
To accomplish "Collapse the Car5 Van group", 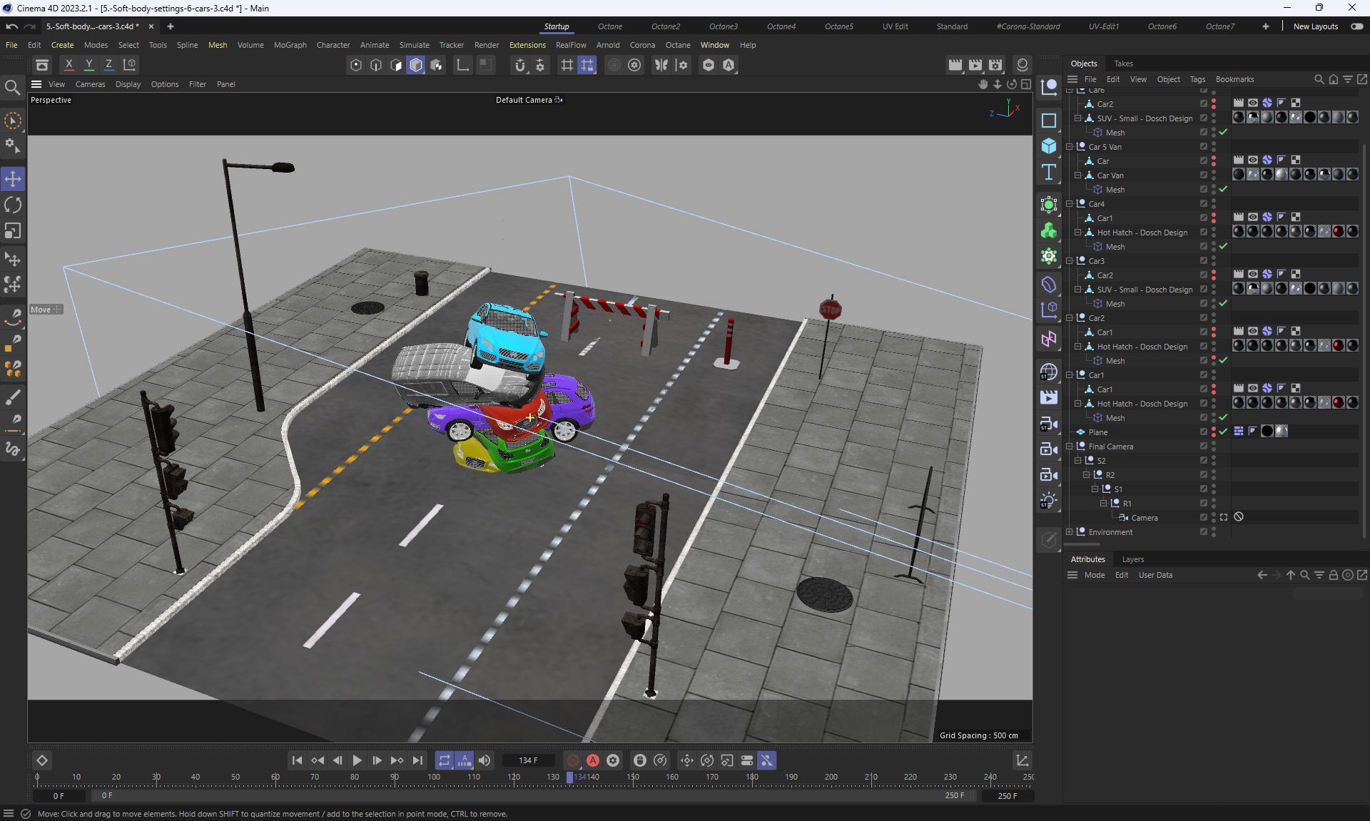I will [1070, 147].
